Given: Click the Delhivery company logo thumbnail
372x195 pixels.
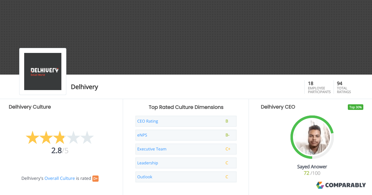Looking at the screenshot, I should click(43, 71).
